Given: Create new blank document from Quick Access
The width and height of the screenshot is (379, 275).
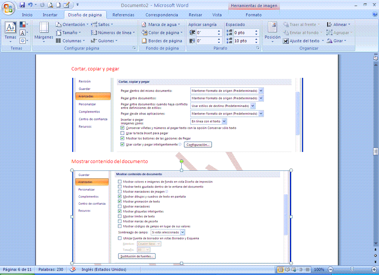Looking at the screenshot, I should (58, 5).
